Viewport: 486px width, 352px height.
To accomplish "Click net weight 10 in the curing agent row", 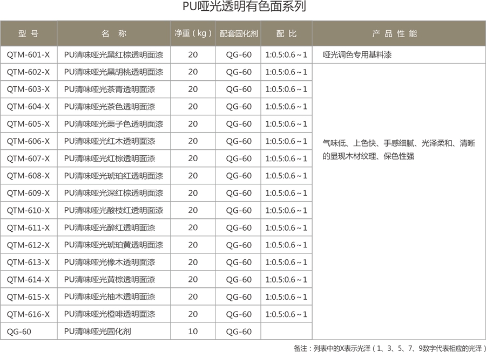I will pos(193,331).
